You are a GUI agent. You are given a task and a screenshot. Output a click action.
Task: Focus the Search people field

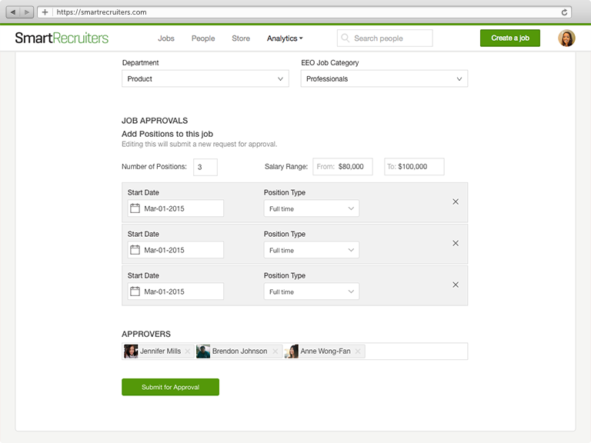385,38
